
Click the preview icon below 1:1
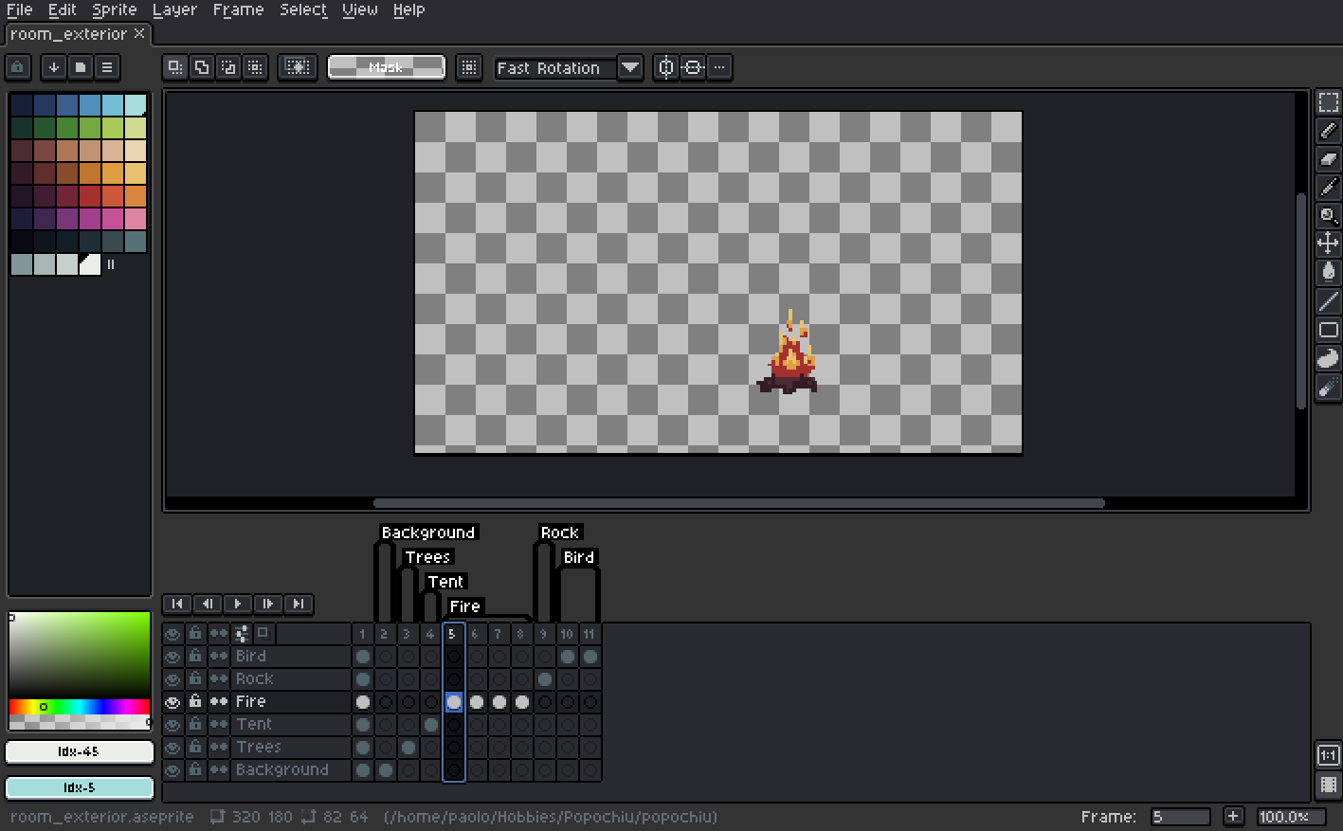1328,785
